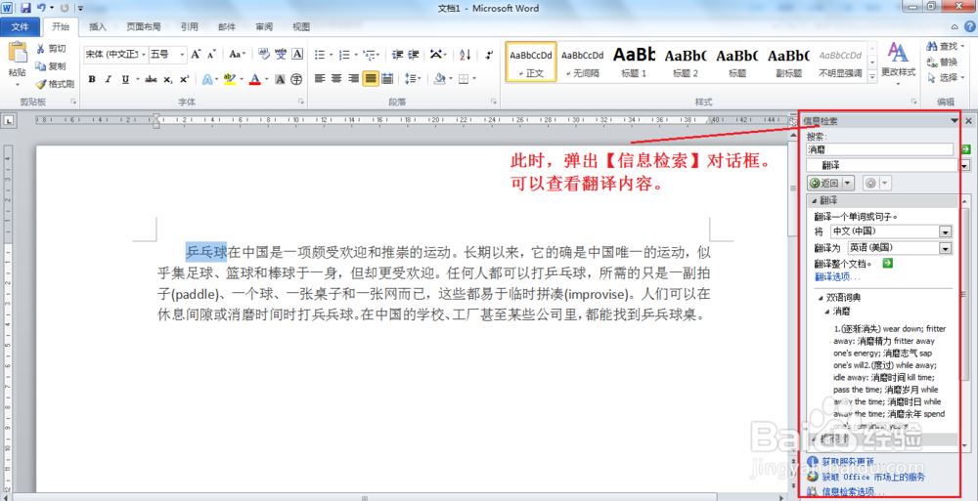Toggle Italic formatting
The image size is (978, 501).
point(109,79)
